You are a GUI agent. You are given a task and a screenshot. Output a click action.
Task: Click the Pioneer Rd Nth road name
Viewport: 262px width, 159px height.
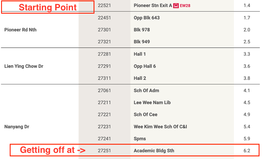(x=20, y=30)
